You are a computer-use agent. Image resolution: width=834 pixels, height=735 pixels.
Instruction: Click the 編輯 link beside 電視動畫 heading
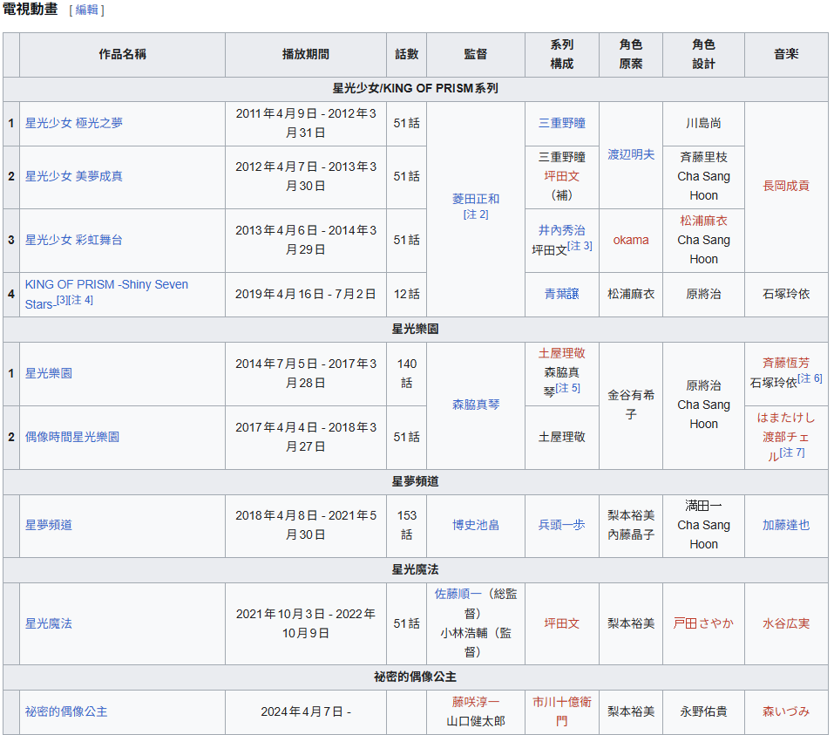(x=86, y=10)
